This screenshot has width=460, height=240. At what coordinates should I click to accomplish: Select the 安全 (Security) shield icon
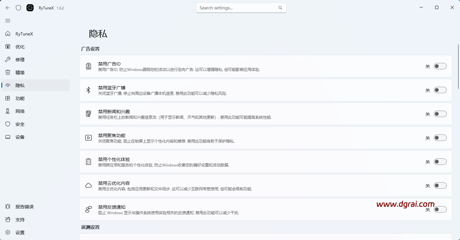click(8, 124)
